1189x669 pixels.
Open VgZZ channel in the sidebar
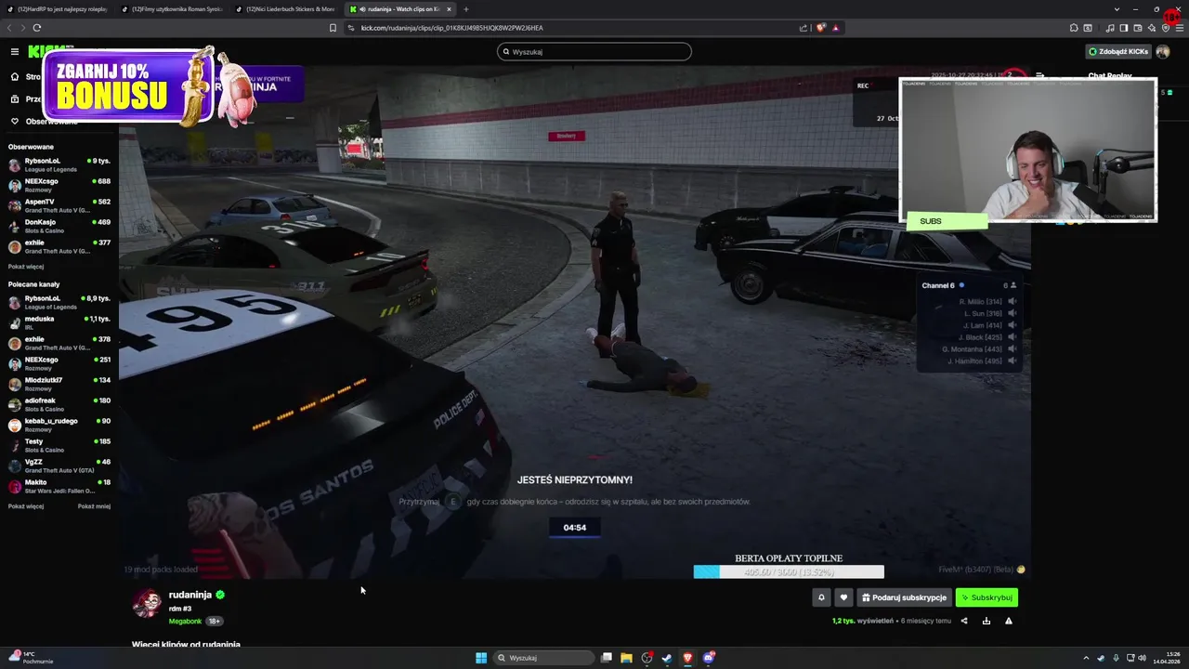click(x=59, y=466)
